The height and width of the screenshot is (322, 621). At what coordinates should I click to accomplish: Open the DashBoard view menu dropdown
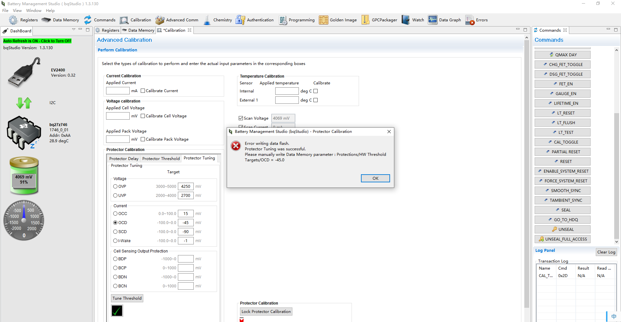(74, 29)
